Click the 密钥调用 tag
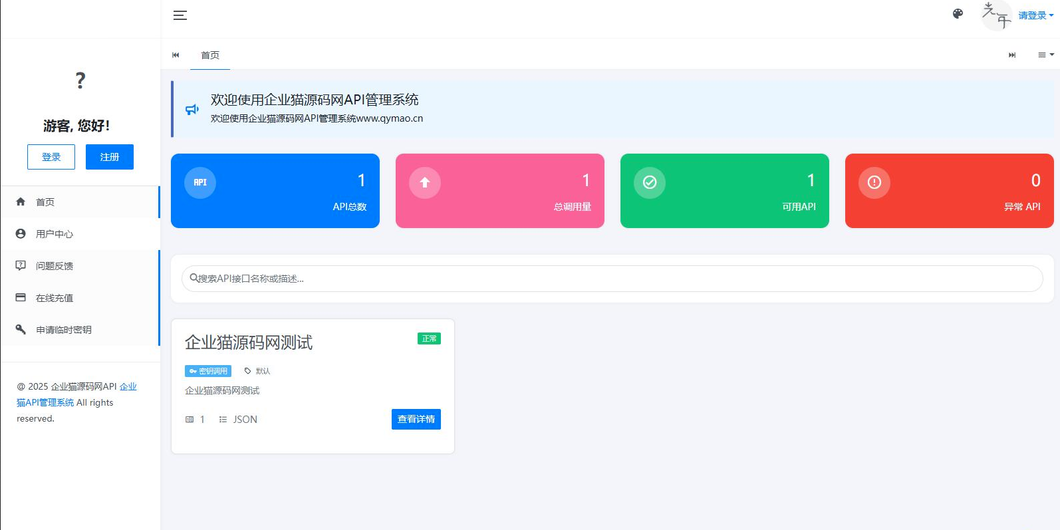This screenshot has height=530, width=1060. [x=208, y=371]
